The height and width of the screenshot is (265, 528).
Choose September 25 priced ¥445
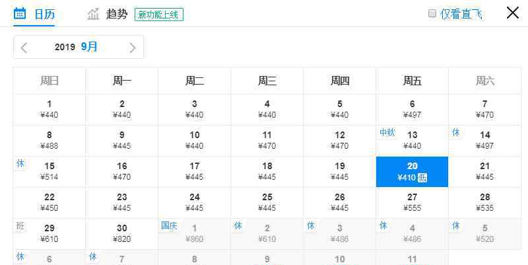(x=267, y=203)
